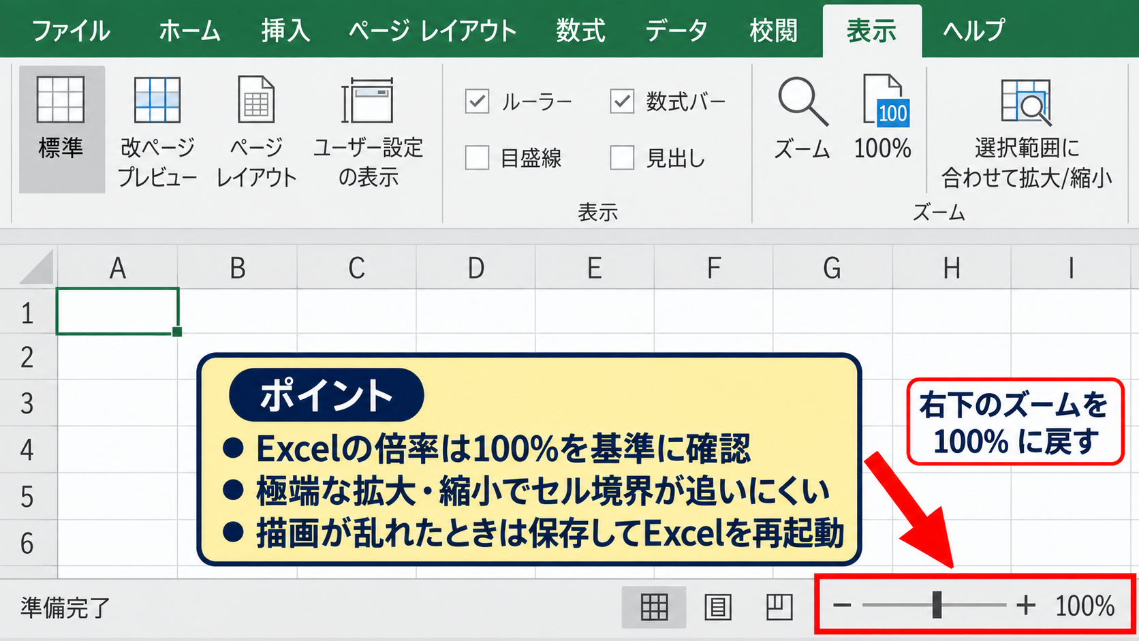Open the 校閲 tab
Image resolution: width=1139 pixels, height=641 pixels.
click(773, 31)
